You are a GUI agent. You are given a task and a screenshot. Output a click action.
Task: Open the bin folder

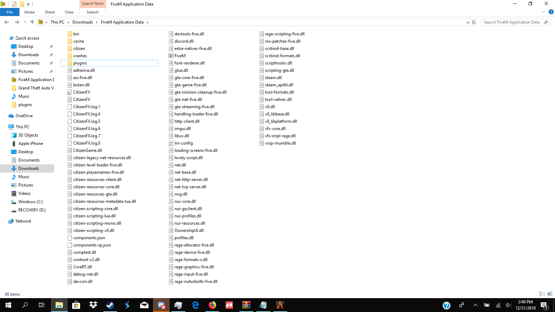click(76, 34)
